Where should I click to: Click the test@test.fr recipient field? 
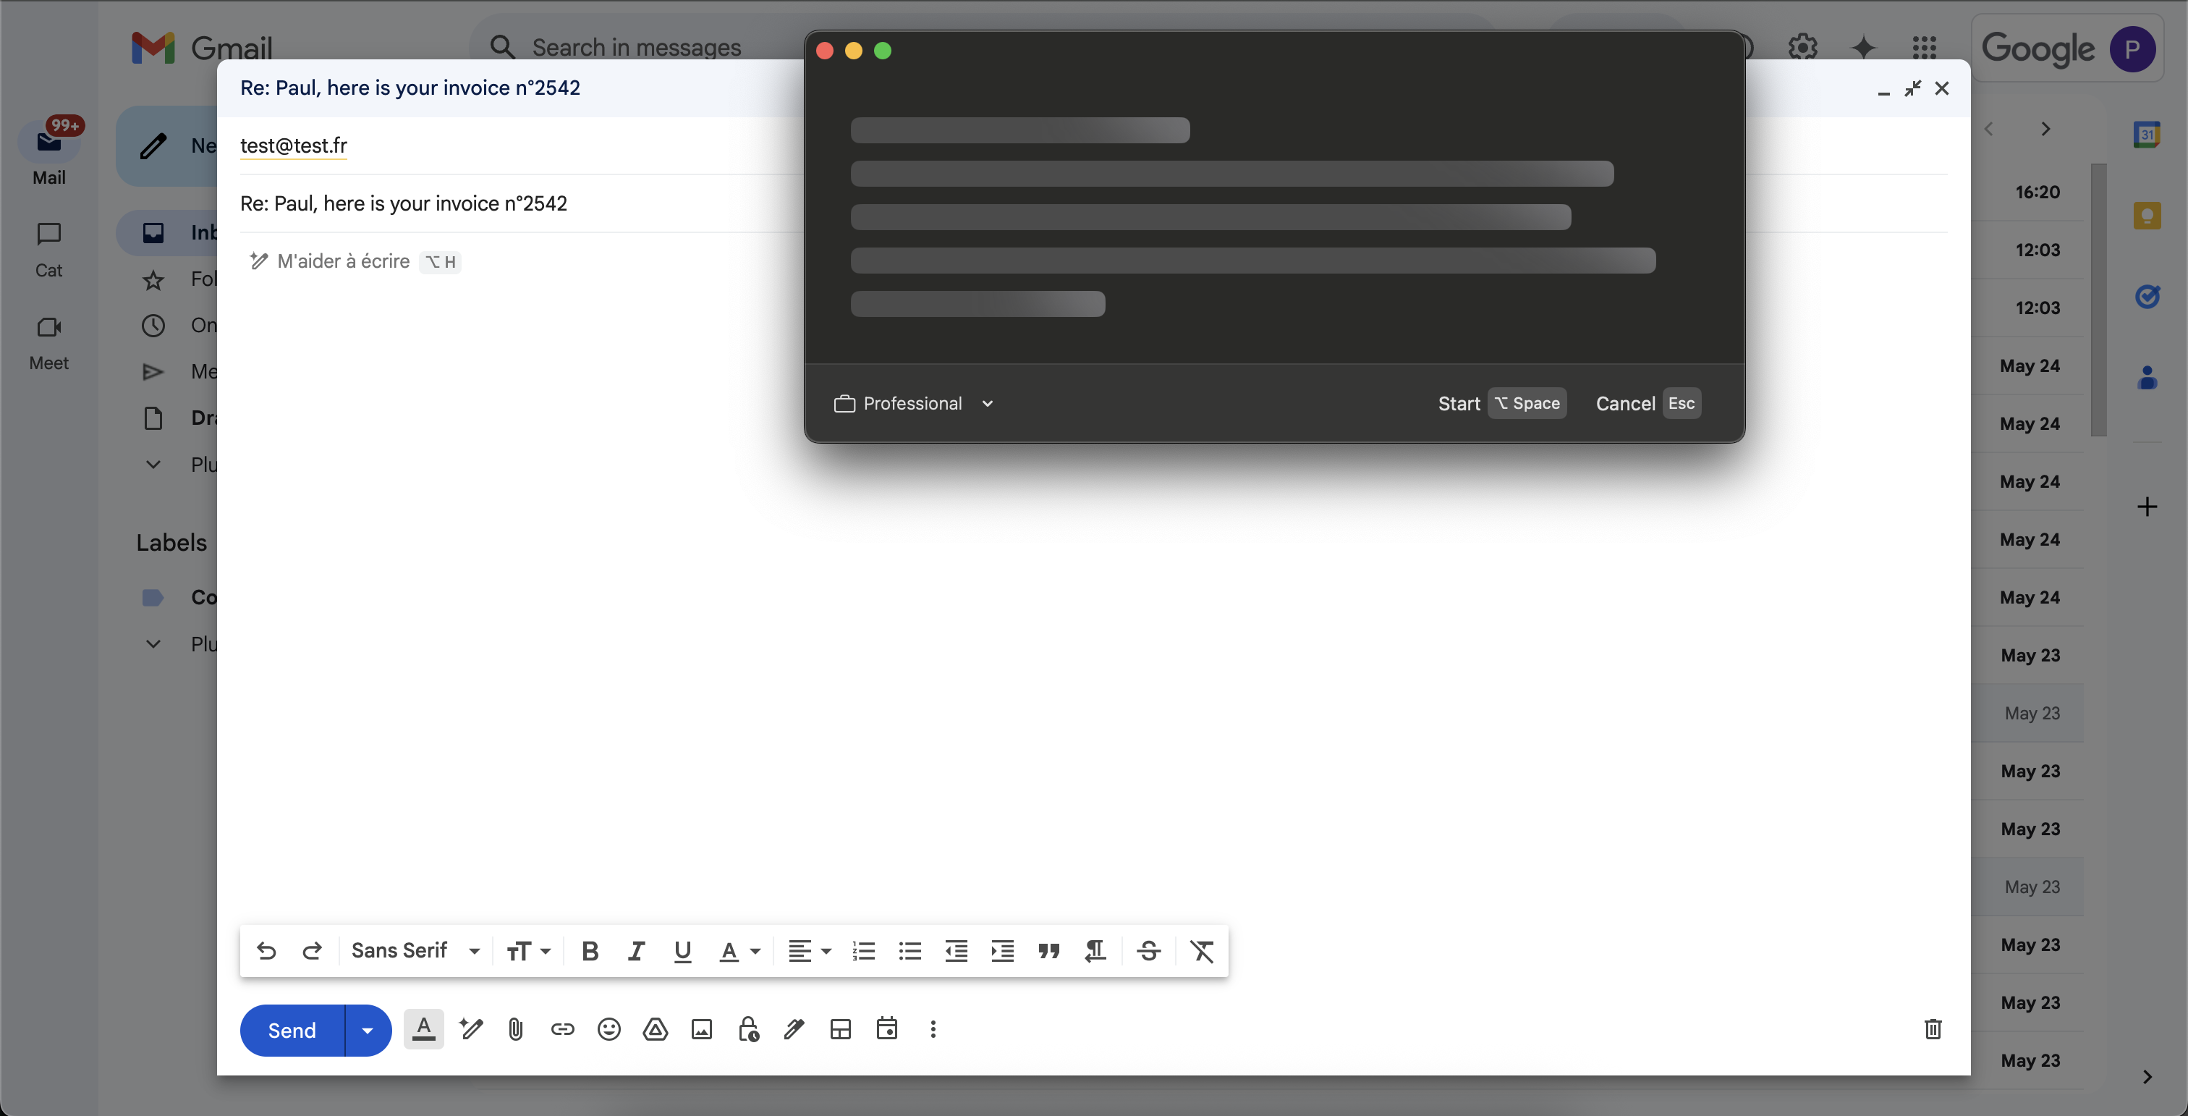coord(294,145)
